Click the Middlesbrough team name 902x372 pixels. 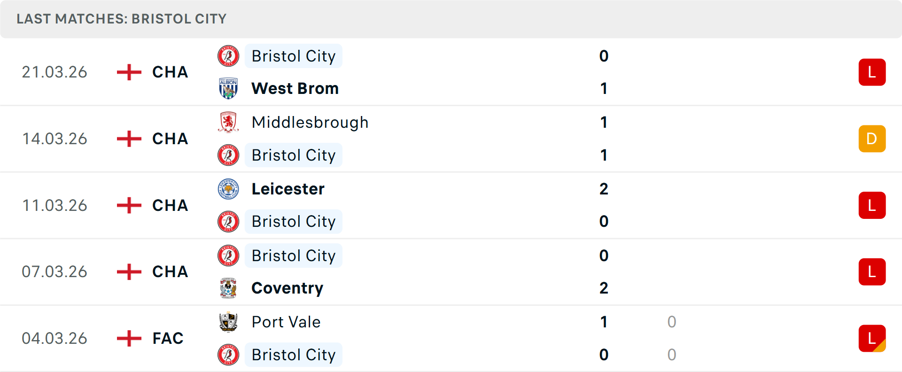click(x=310, y=122)
